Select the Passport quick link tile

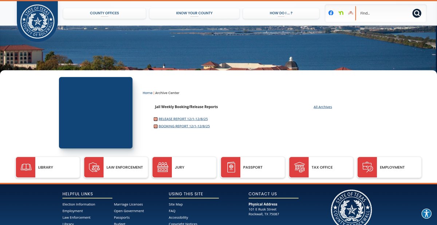252,167
